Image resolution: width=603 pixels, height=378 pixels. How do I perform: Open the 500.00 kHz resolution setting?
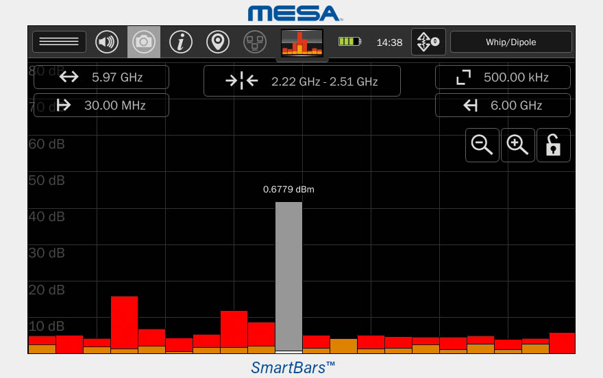[x=503, y=77]
